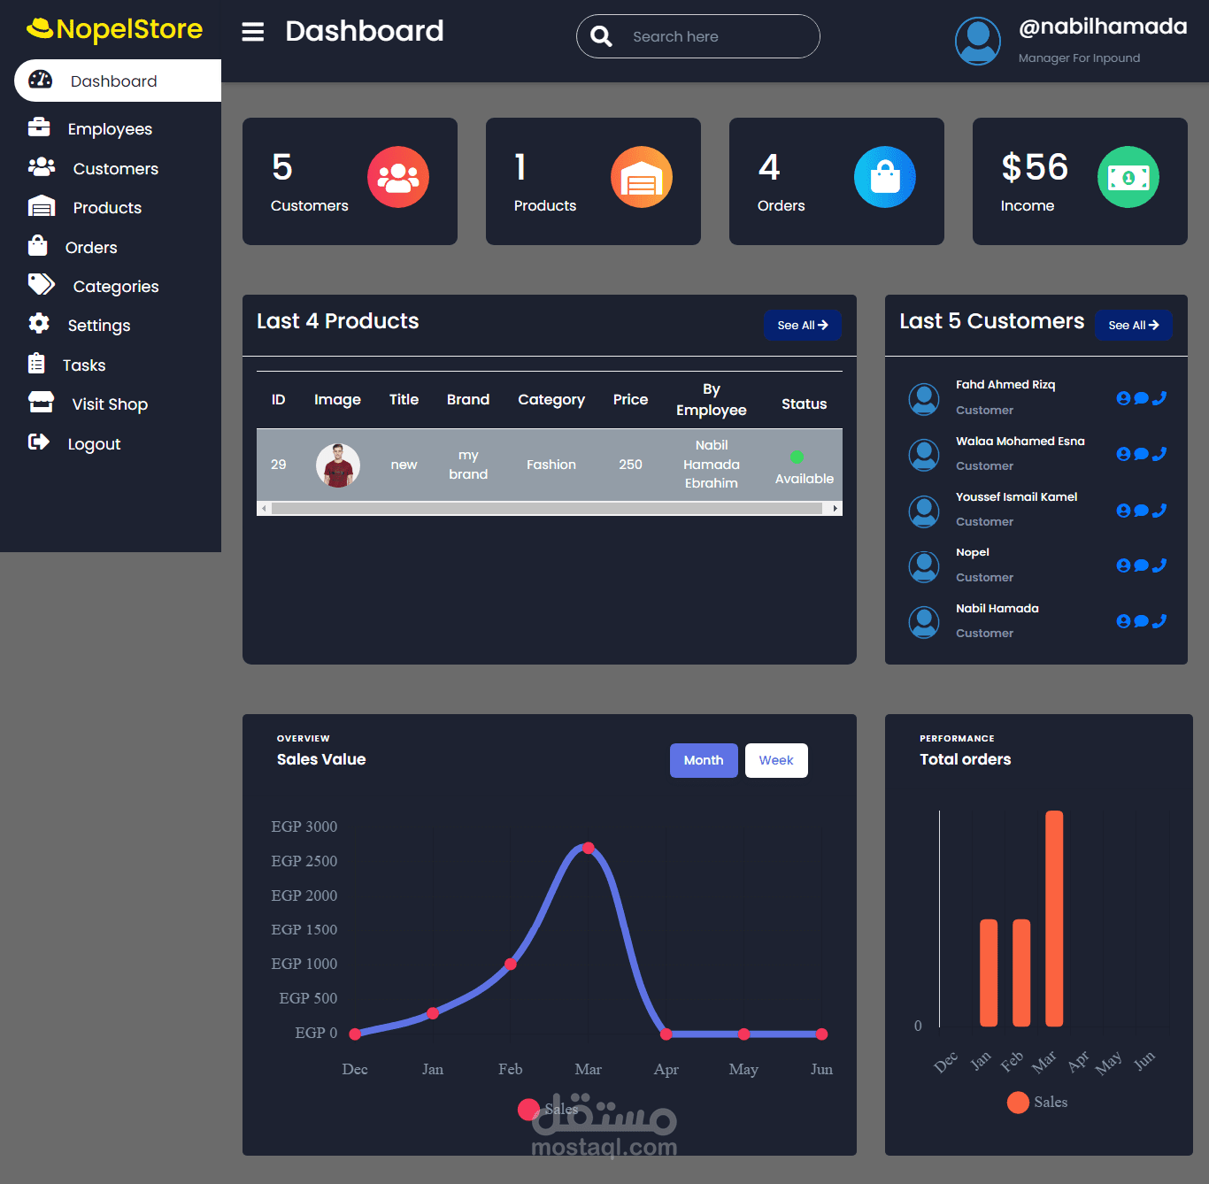This screenshot has width=1209, height=1184.
Task: Click the Fashion category cell
Action: coord(551,465)
